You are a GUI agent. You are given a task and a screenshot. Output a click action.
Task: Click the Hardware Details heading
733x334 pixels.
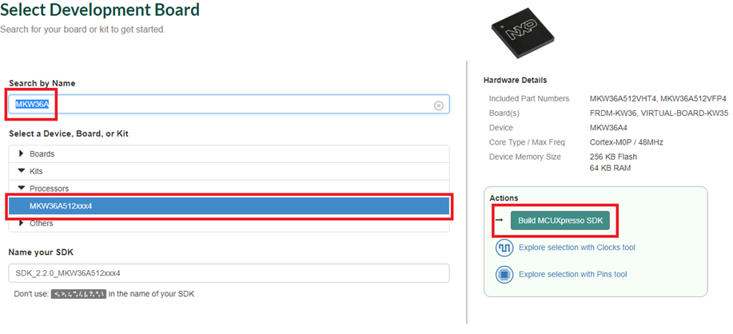tap(515, 81)
